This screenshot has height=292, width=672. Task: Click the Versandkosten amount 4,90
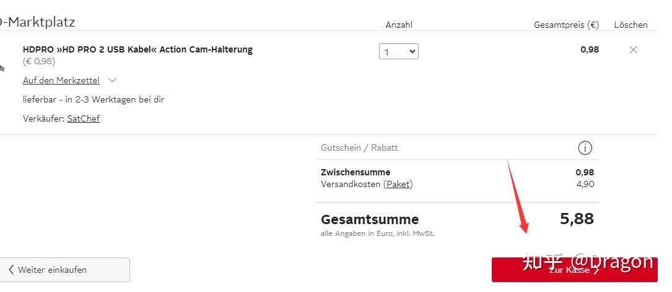[585, 184]
